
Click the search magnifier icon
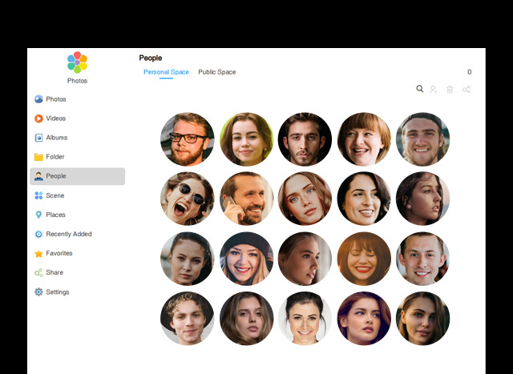[419, 89]
